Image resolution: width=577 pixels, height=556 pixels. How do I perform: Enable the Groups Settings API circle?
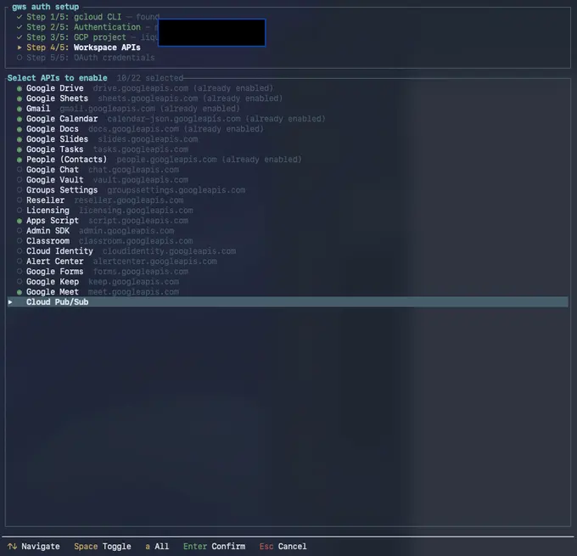click(x=20, y=190)
